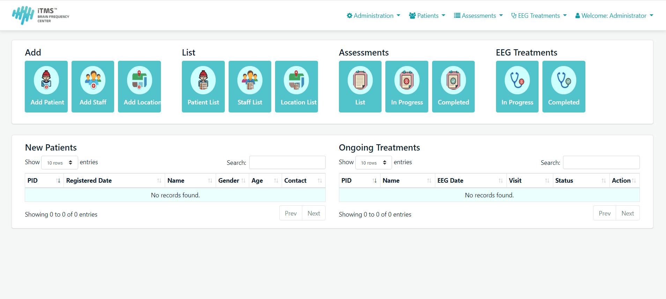Sort Ongoing Treatments by Visit

click(x=530, y=181)
